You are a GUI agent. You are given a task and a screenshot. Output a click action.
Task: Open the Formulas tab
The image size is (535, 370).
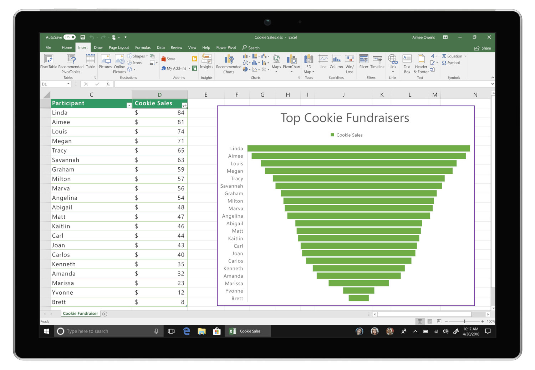coord(143,47)
